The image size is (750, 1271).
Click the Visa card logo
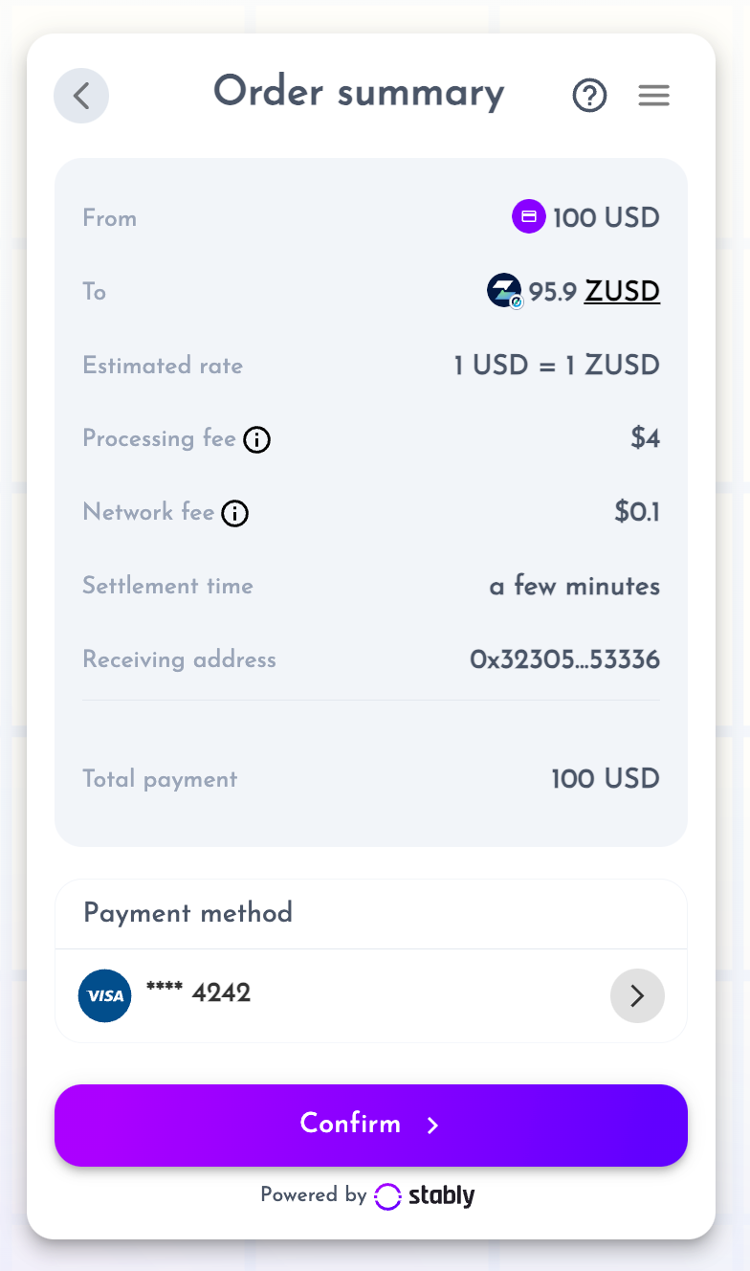(x=105, y=995)
